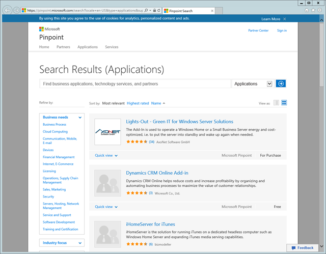Viewport: 326px width, 254px height.
Task: Click the (6) reviews count for iHomeServer
Action: coord(151,244)
